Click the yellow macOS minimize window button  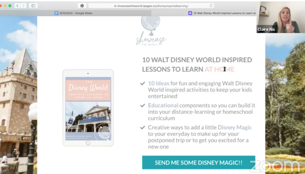5,6
